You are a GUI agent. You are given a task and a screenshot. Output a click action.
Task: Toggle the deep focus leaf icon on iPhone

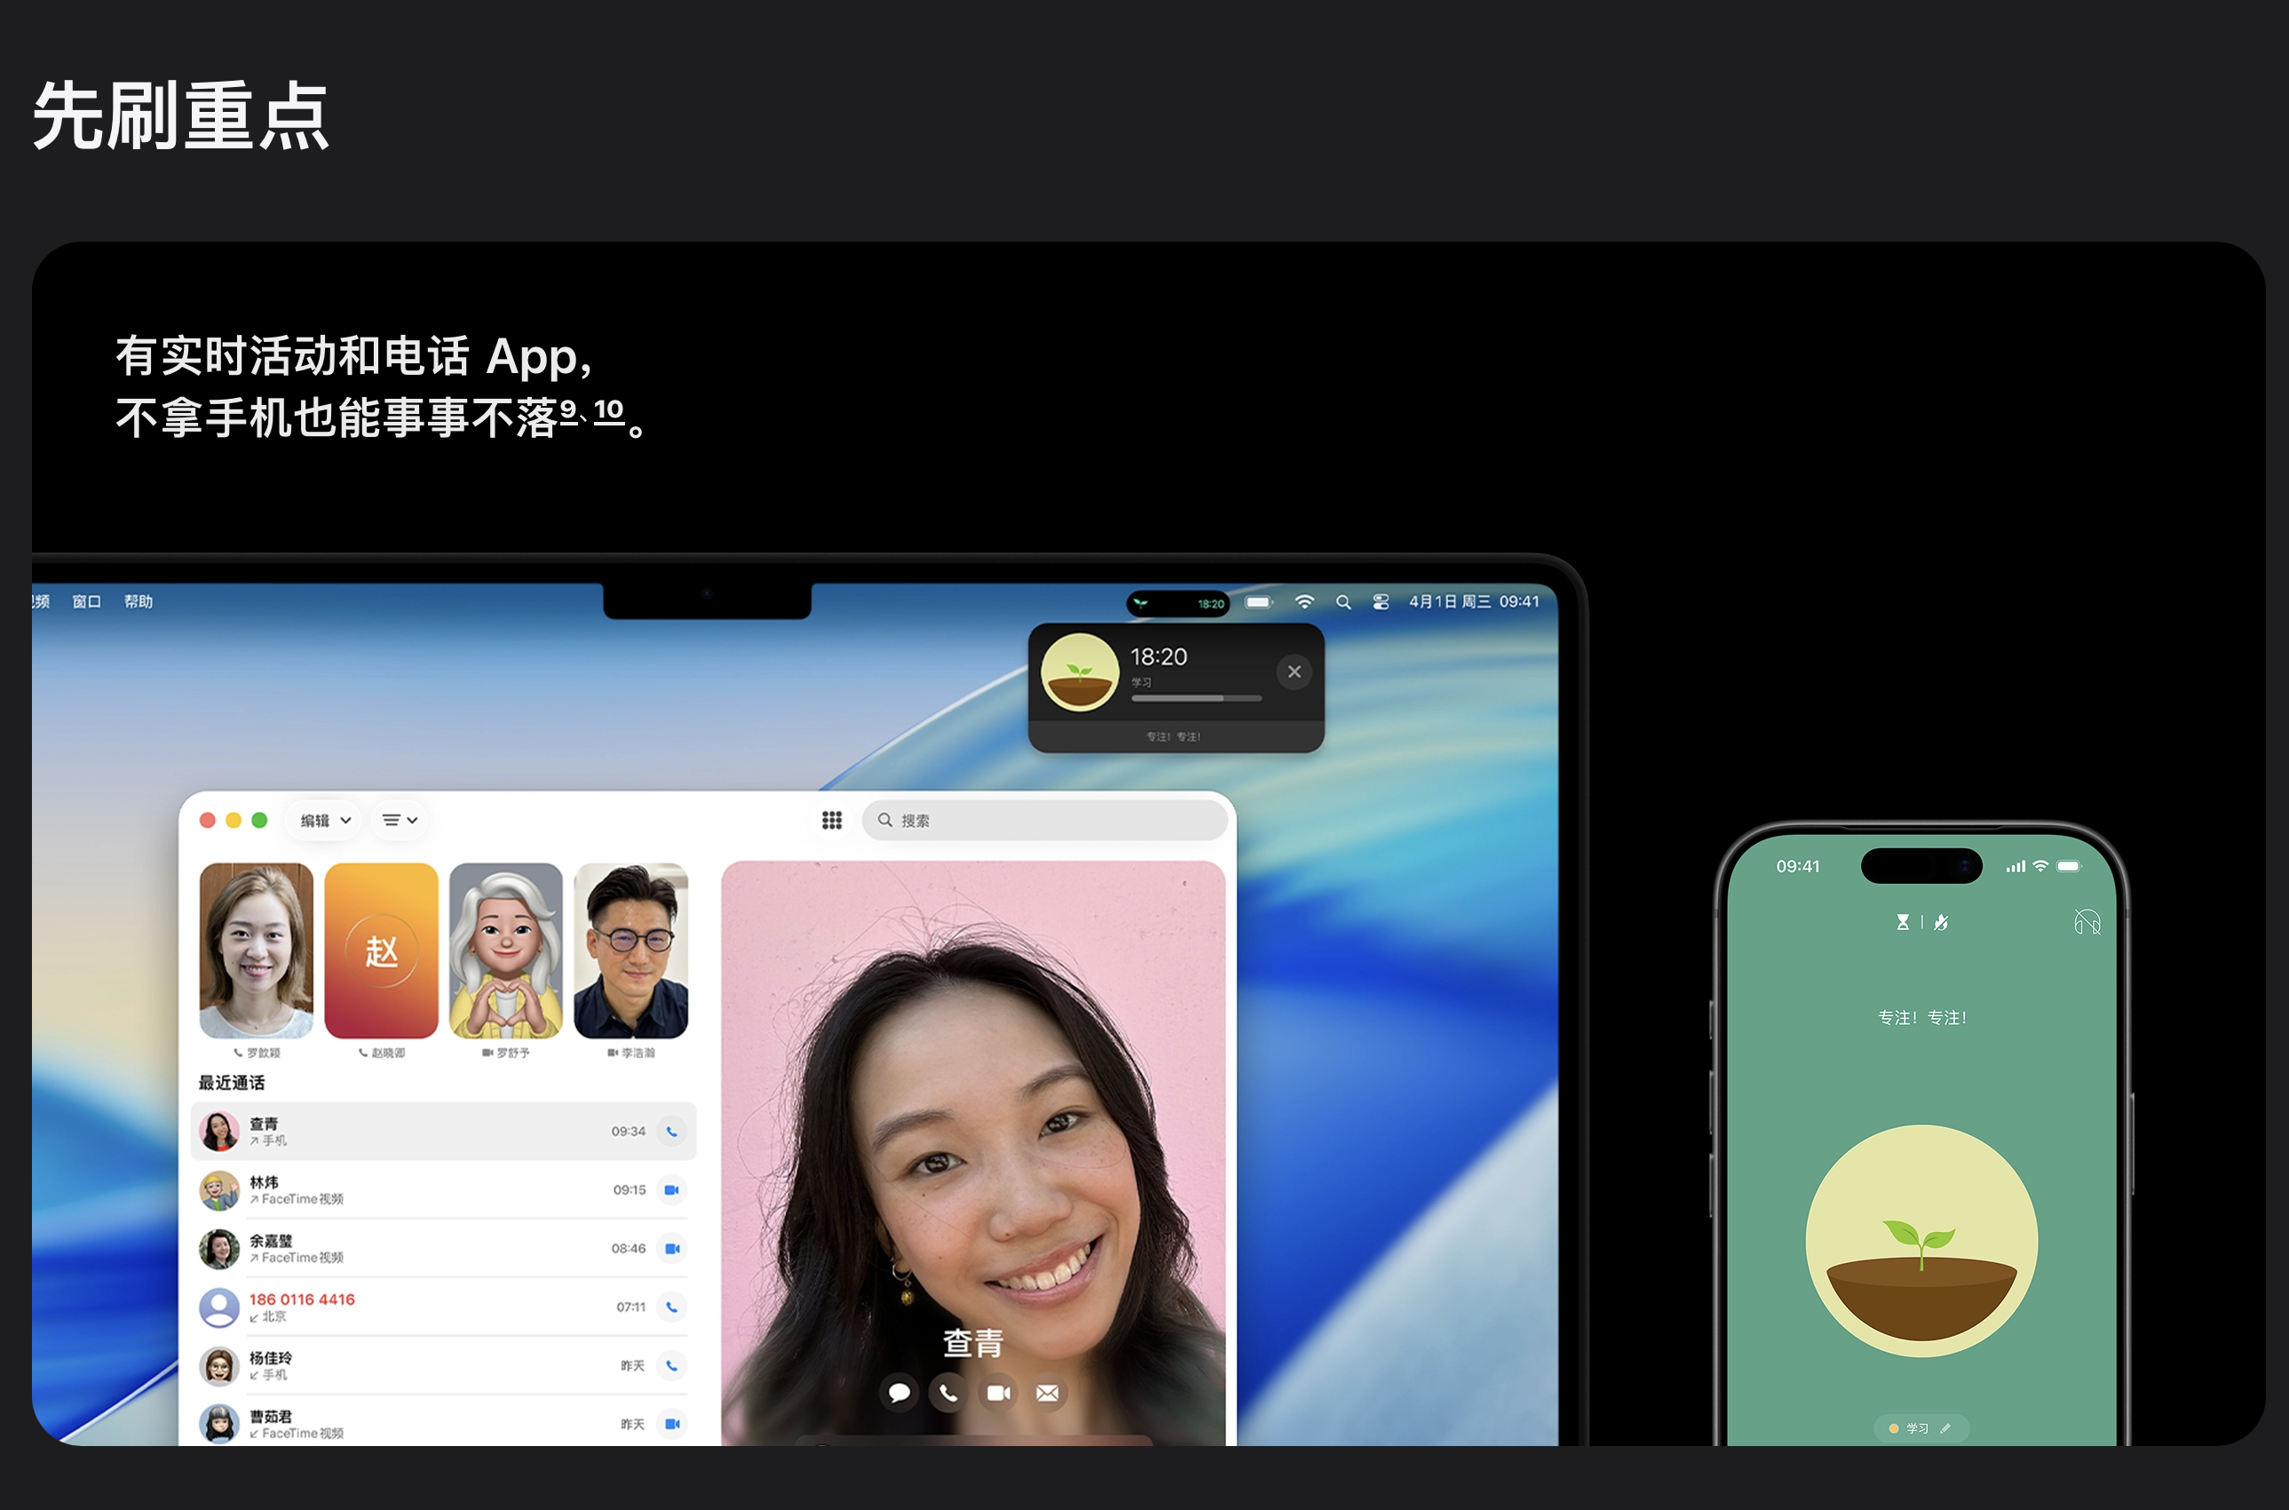(x=1942, y=923)
